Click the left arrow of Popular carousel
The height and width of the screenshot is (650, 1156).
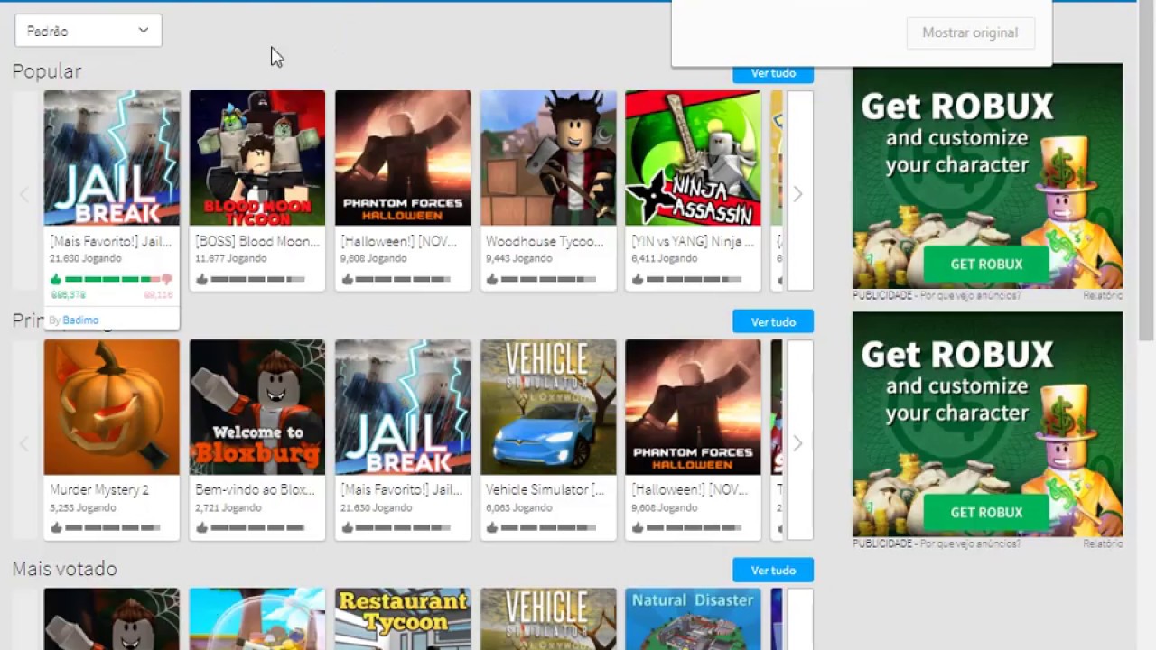(x=24, y=193)
